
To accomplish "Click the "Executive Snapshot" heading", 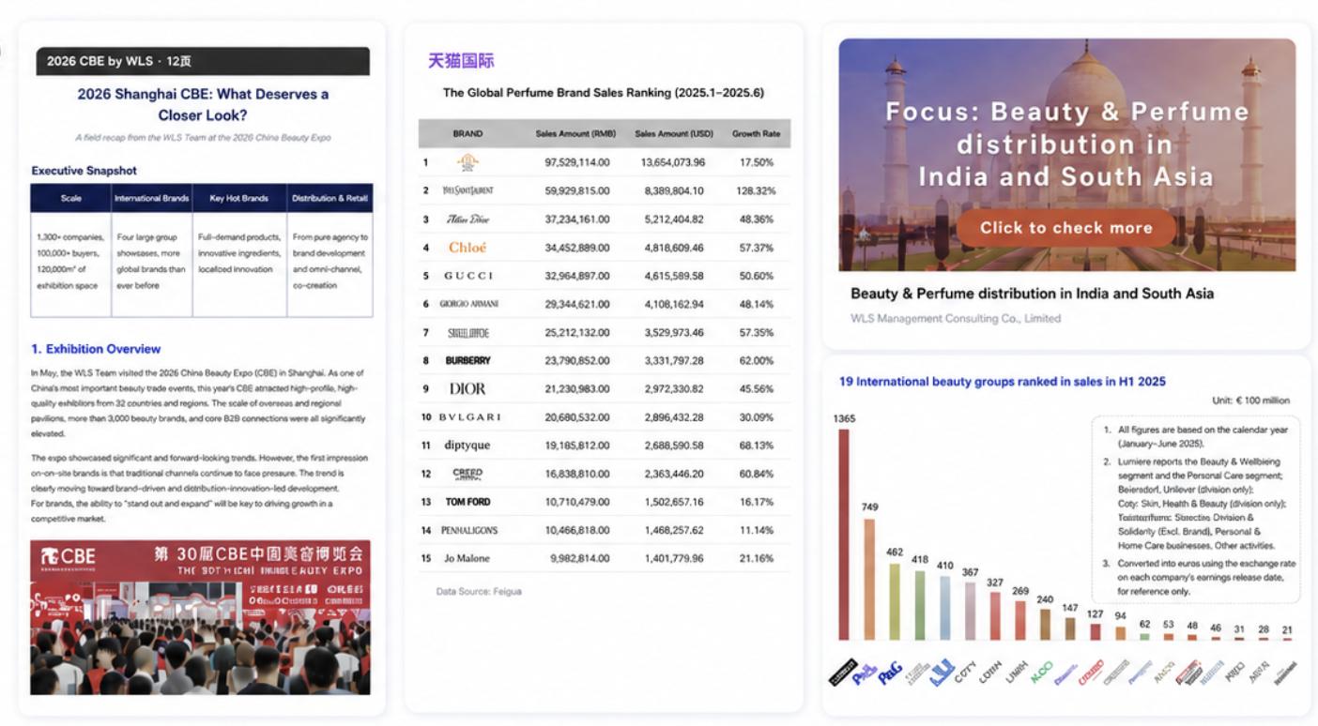I will (84, 171).
